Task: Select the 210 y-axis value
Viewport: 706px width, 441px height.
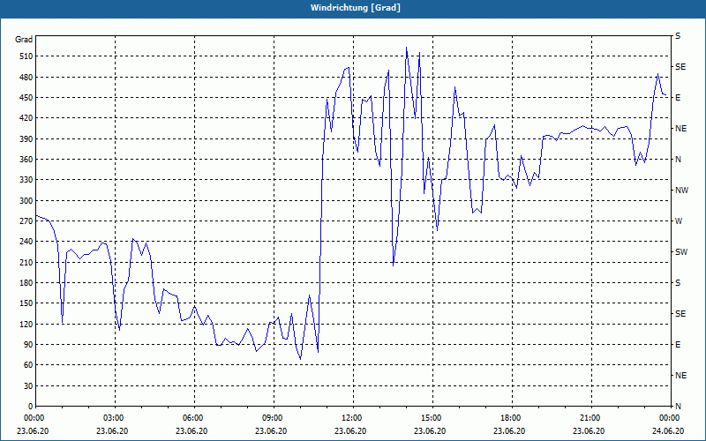Action: [x=25, y=262]
